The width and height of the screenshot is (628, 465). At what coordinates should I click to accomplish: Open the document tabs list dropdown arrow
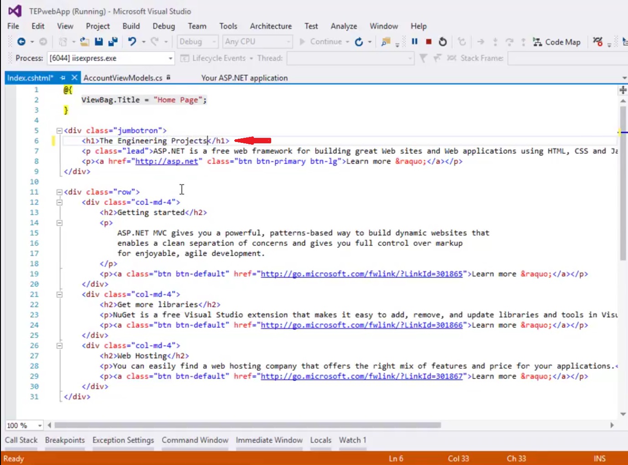click(624, 78)
